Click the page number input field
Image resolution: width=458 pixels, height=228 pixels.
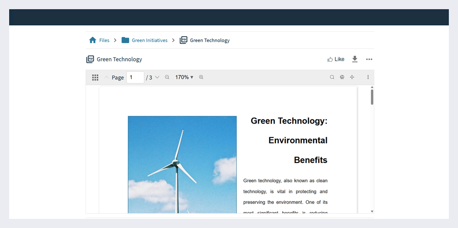tap(135, 77)
